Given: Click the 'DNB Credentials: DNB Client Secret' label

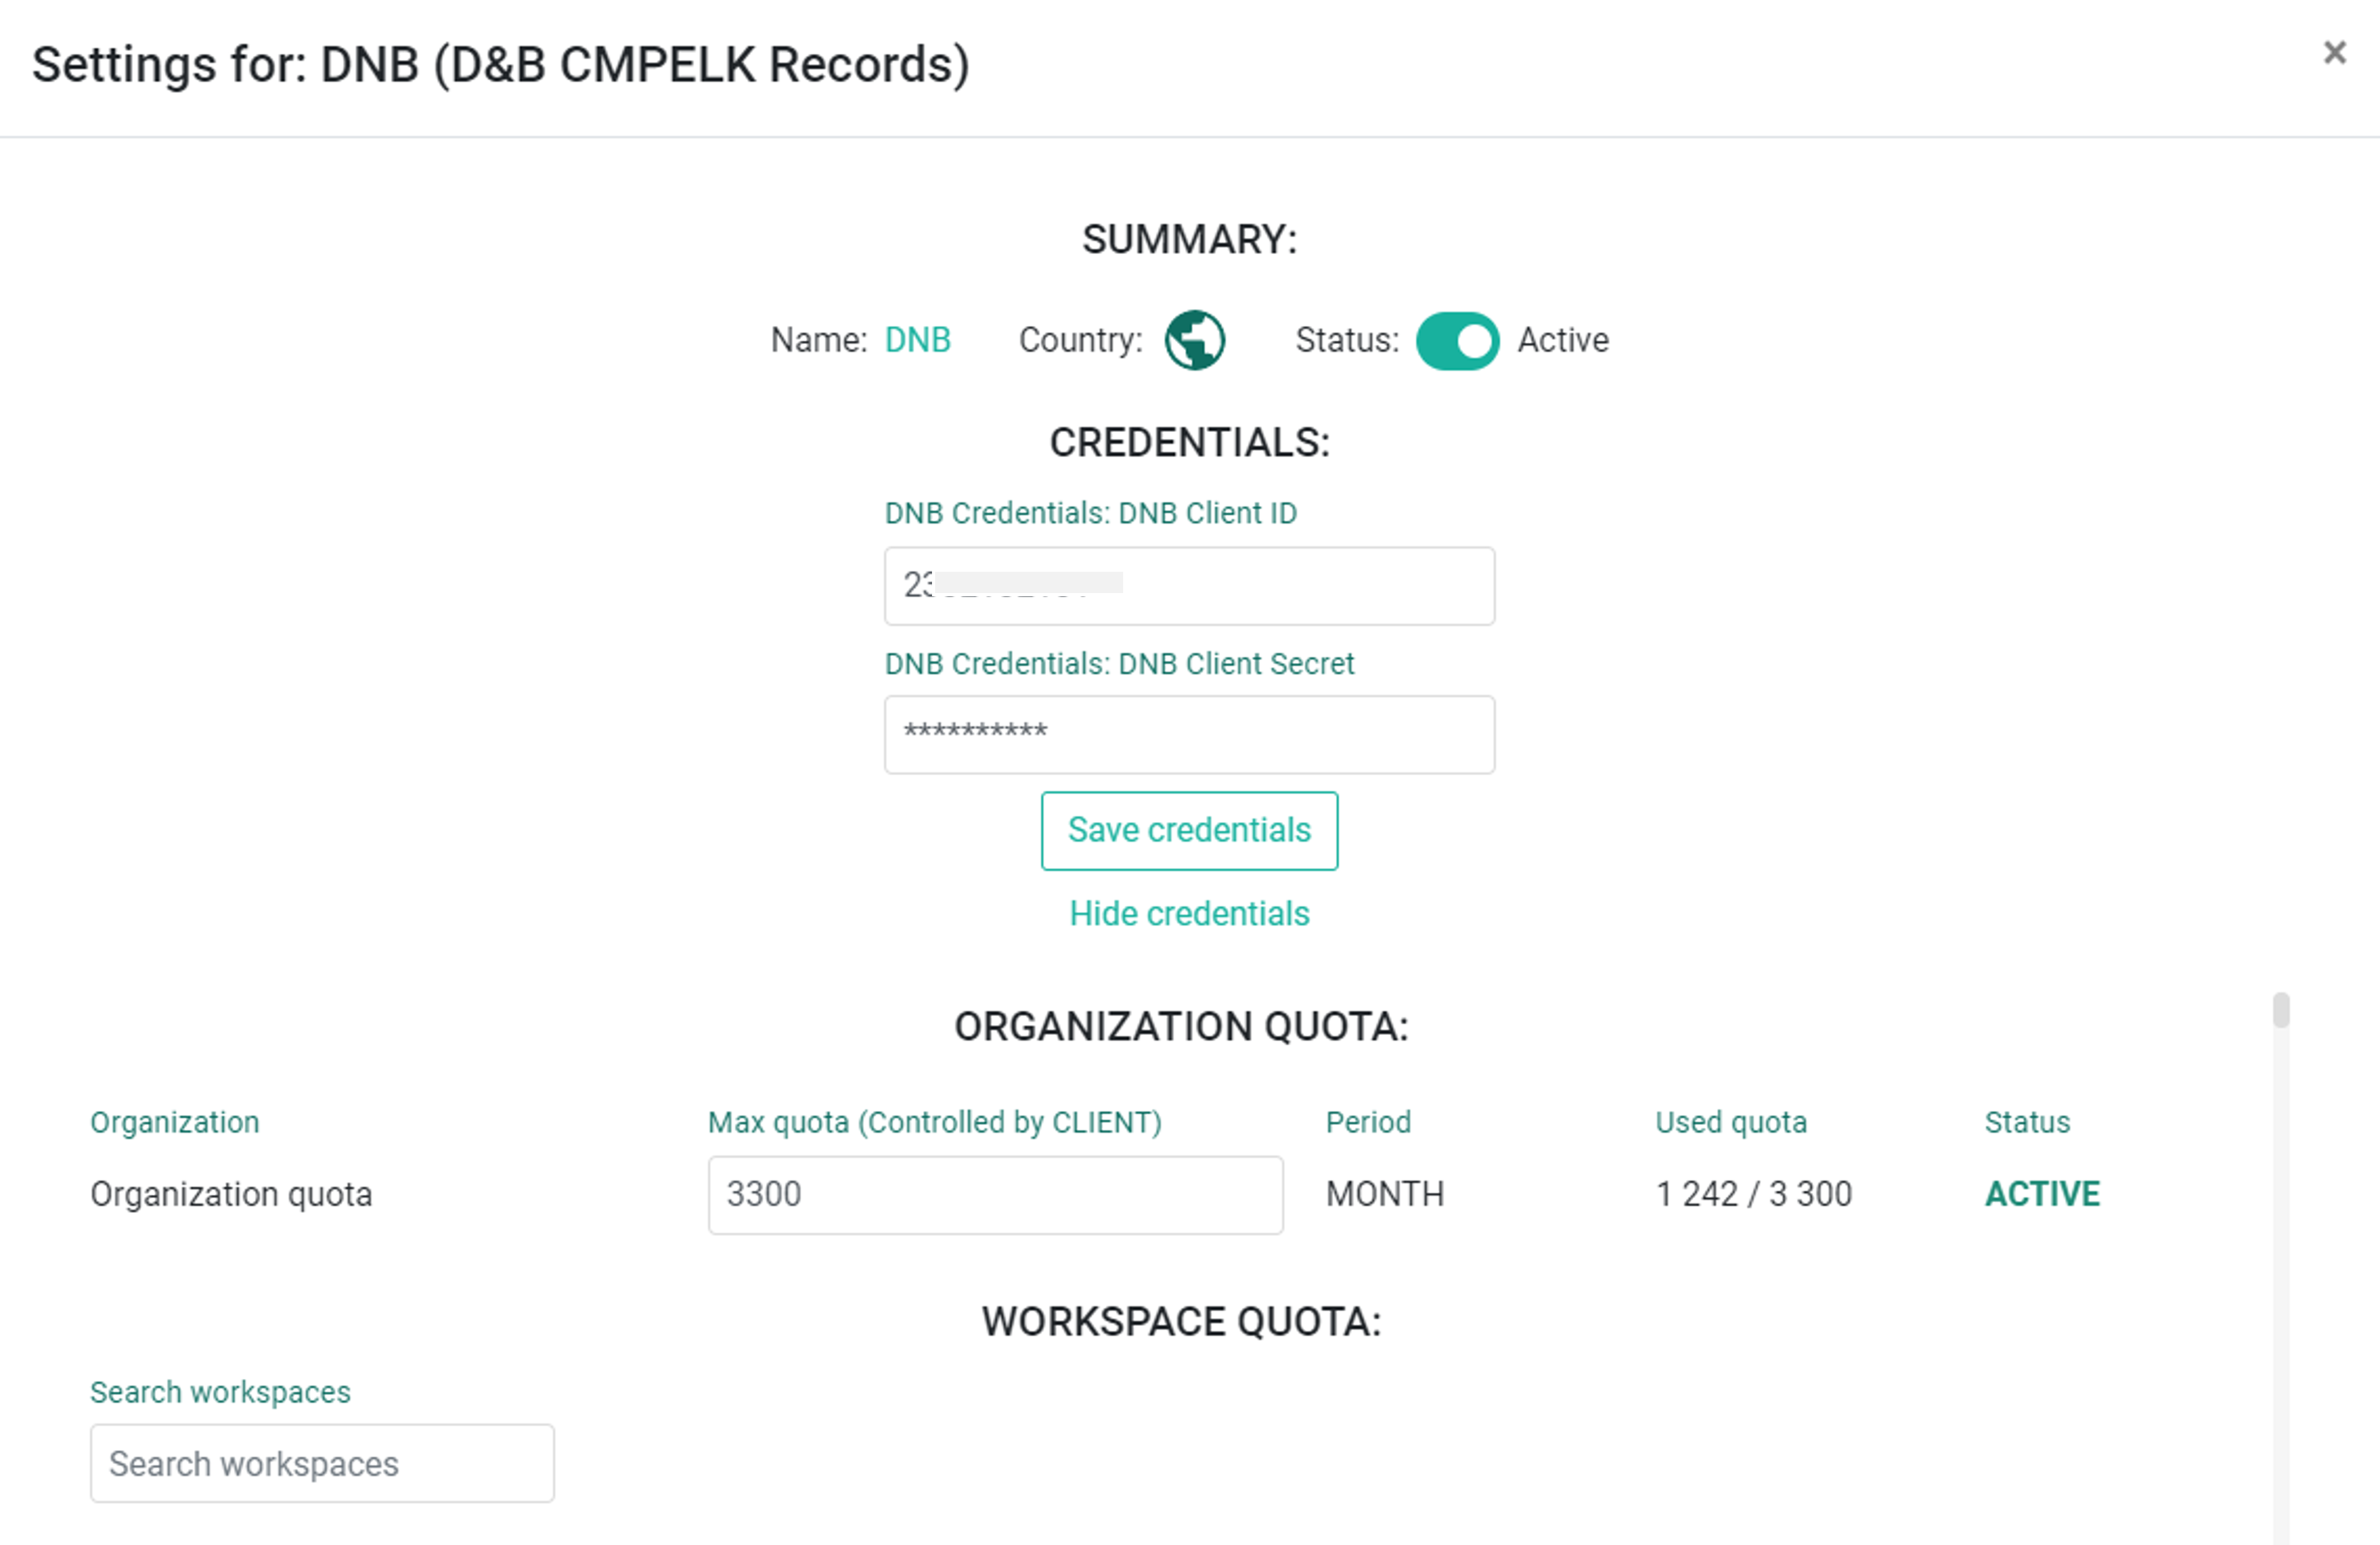Looking at the screenshot, I should click(x=1119, y=664).
